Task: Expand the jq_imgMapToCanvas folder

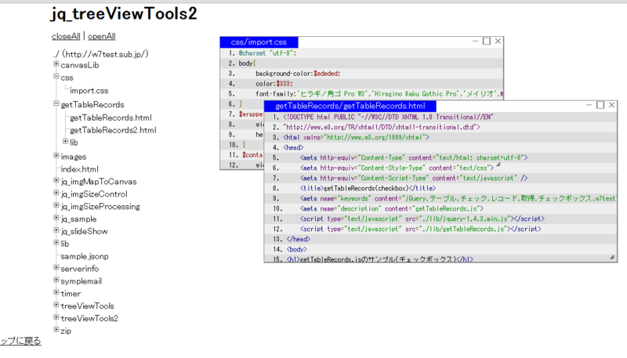Action: [x=56, y=180]
